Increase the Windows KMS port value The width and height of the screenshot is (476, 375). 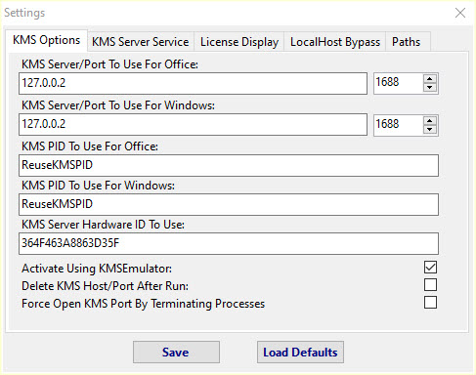[x=430, y=121]
